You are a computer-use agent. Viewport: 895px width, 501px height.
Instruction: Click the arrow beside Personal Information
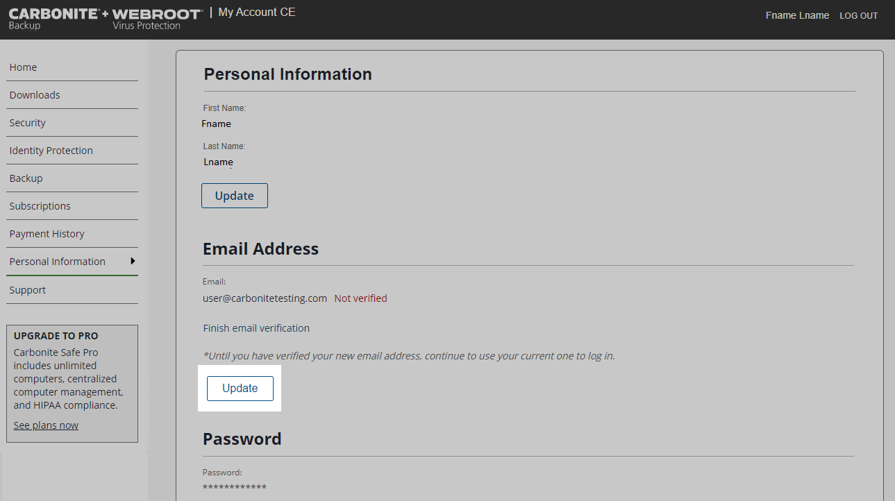click(x=132, y=261)
